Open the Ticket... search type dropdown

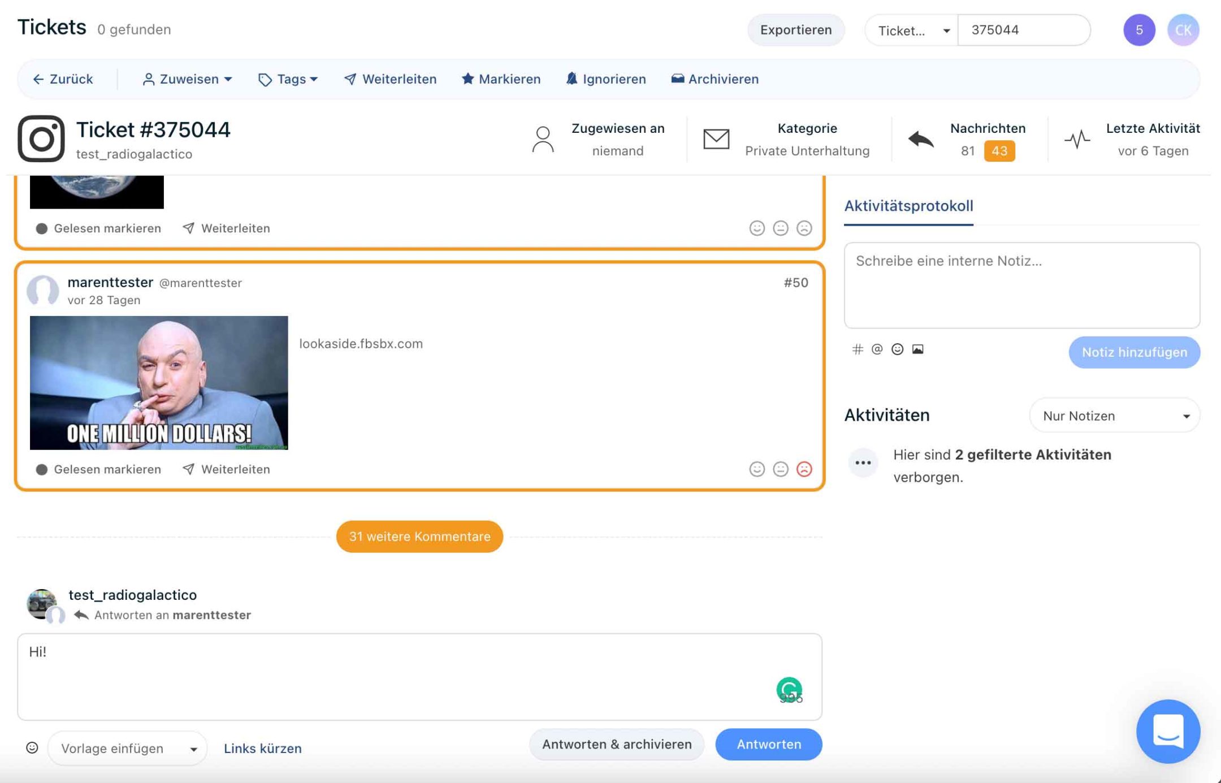click(x=912, y=31)
